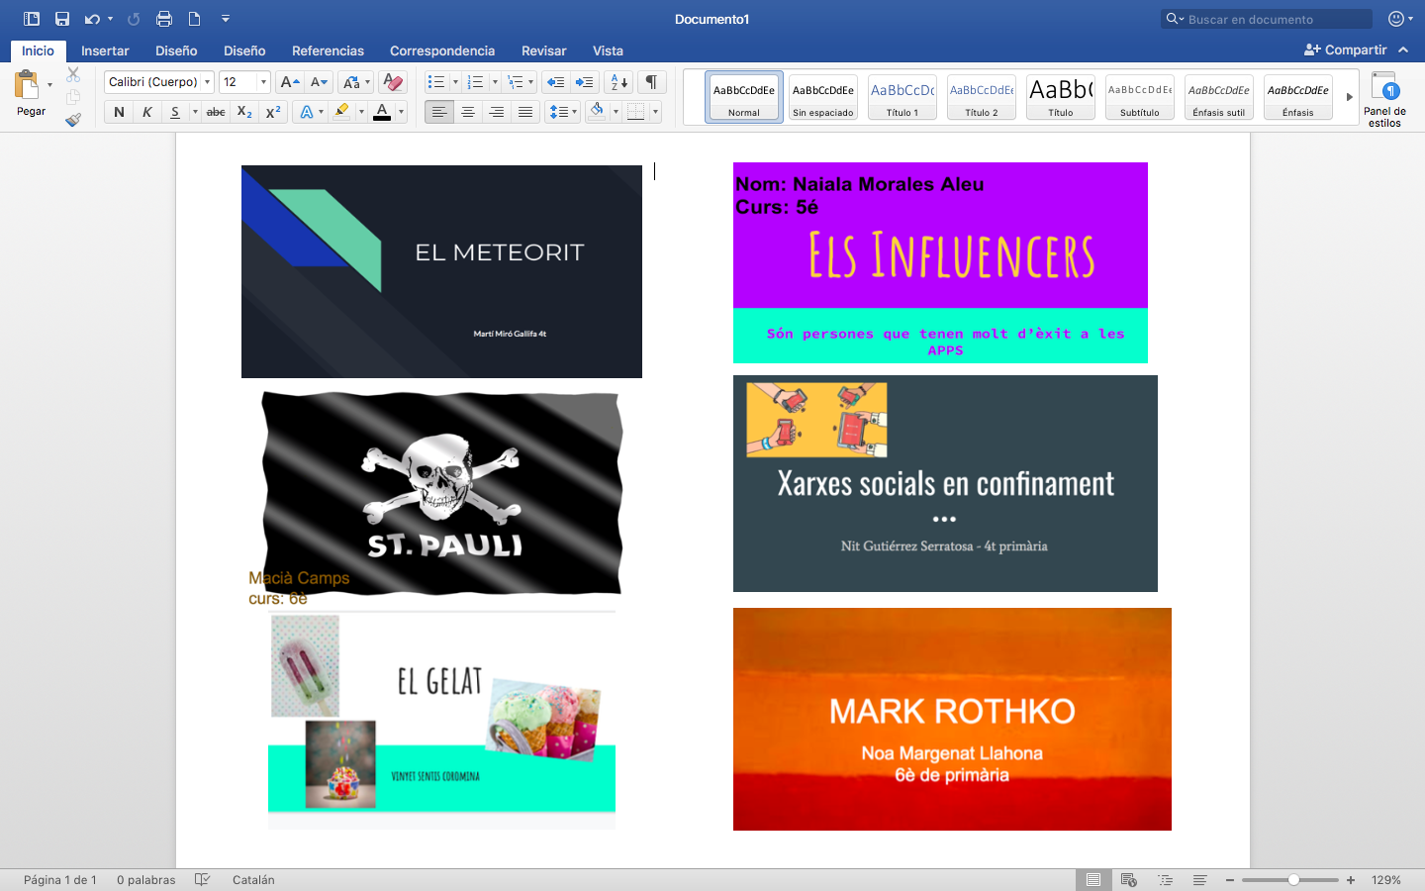The height and width of the screenshot is (891, 1425).
Task: Click the Compartir share button
Action: 1346,49
